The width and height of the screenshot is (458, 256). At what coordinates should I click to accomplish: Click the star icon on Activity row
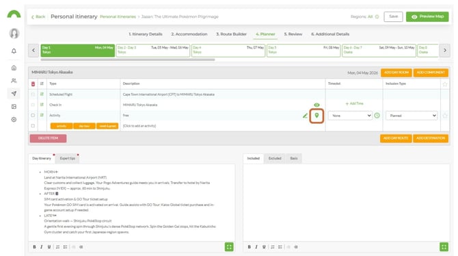(x=445, y=116)
